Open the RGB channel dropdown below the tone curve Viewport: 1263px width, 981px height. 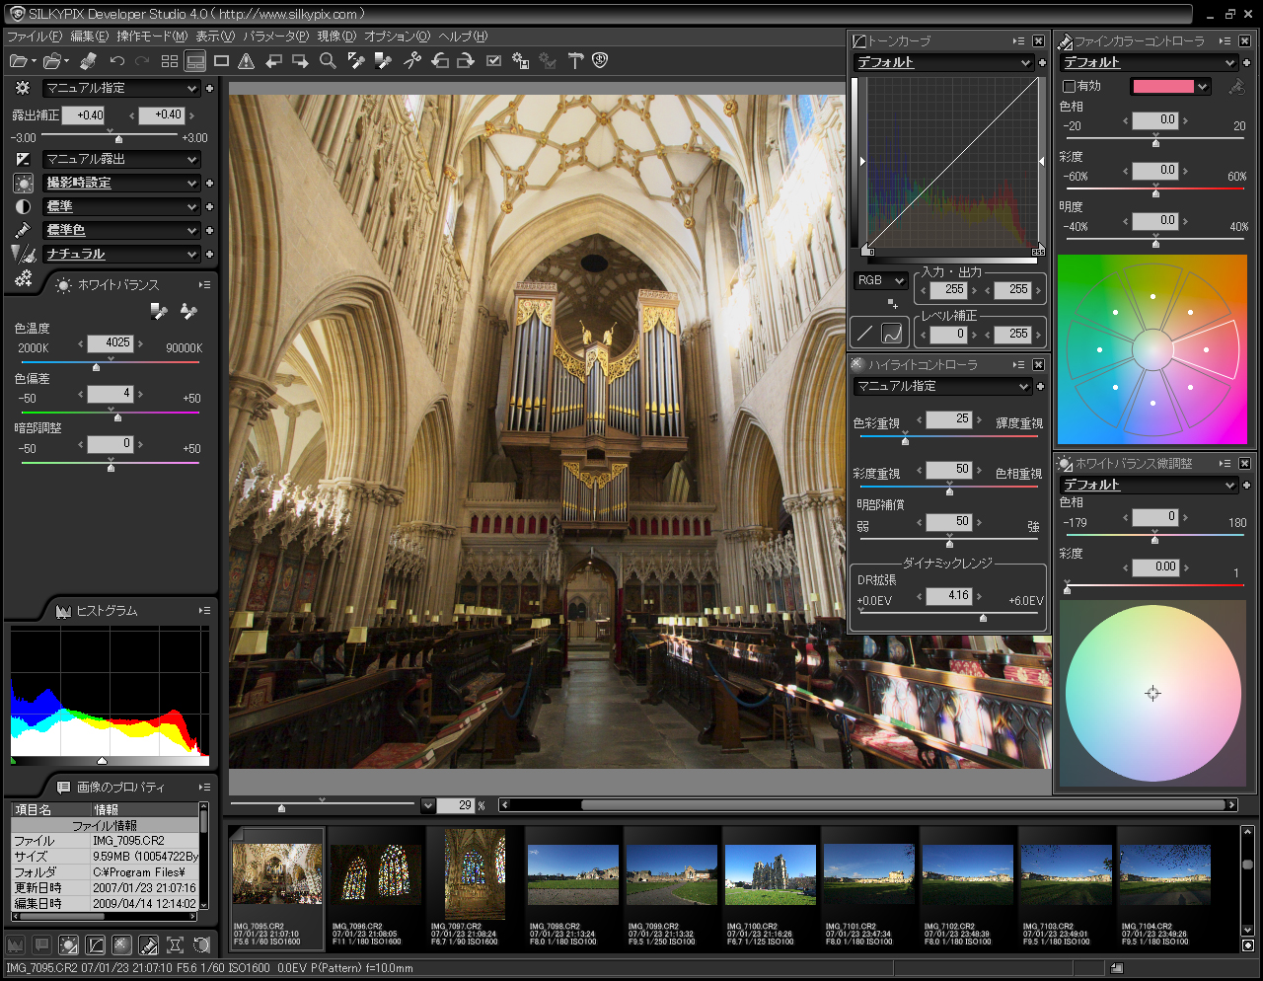click(879, 280)
